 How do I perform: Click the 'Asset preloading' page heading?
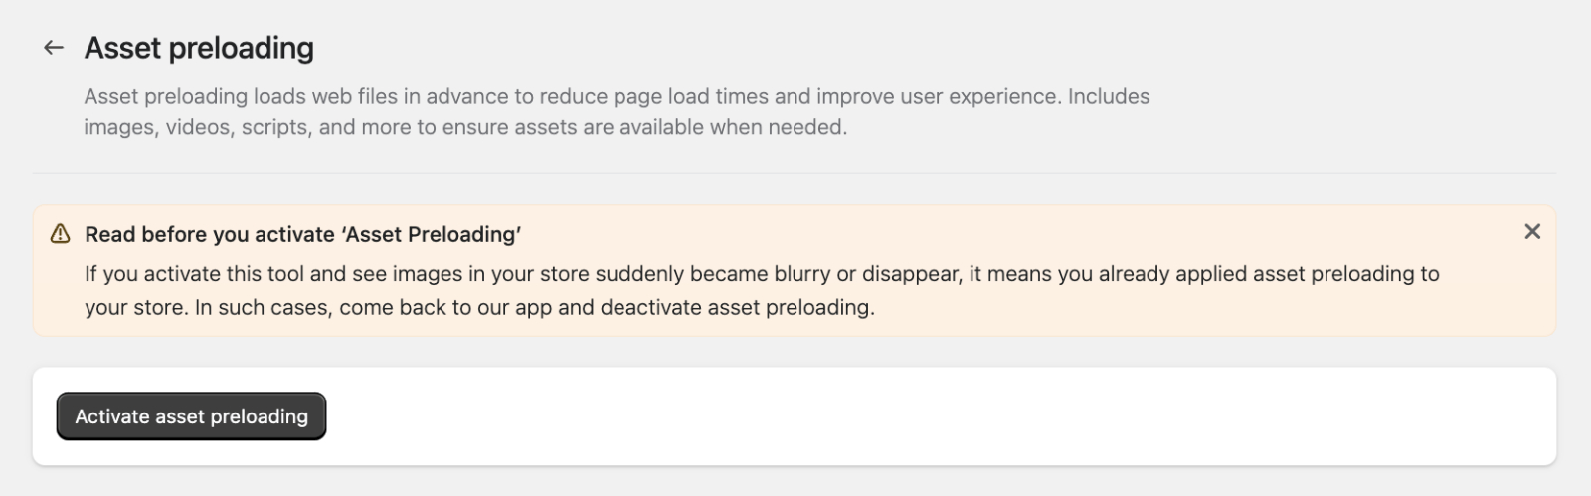coord(199,48)
